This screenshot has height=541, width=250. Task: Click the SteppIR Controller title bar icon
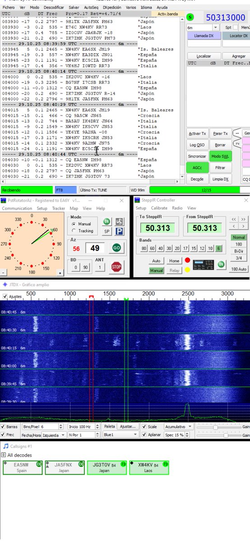click(x=138, y=200)
